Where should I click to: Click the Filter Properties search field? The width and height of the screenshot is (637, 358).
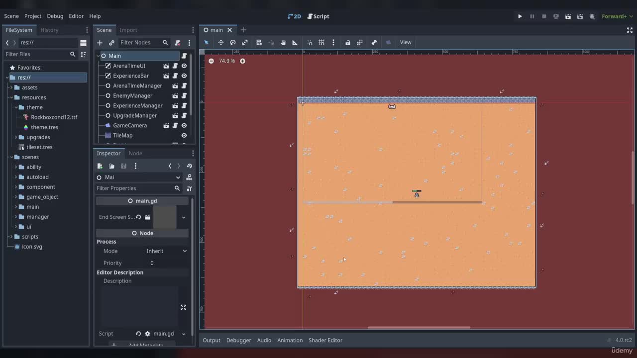coord(138,188)
